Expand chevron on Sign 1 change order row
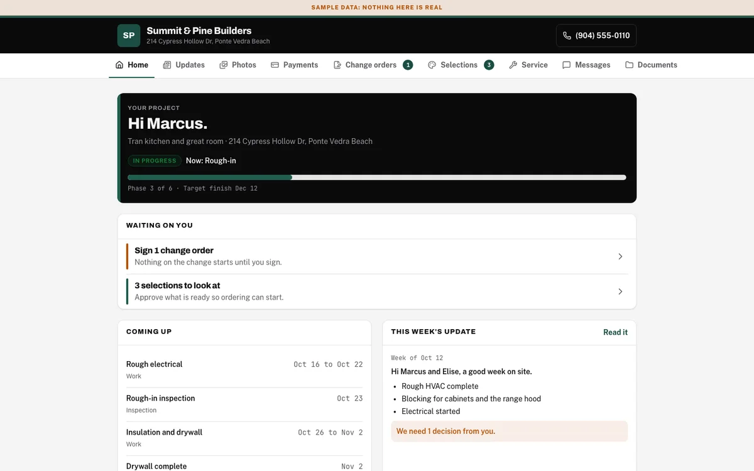The height and width of the screenshot is (471, 754). click(x=620, y=256)
